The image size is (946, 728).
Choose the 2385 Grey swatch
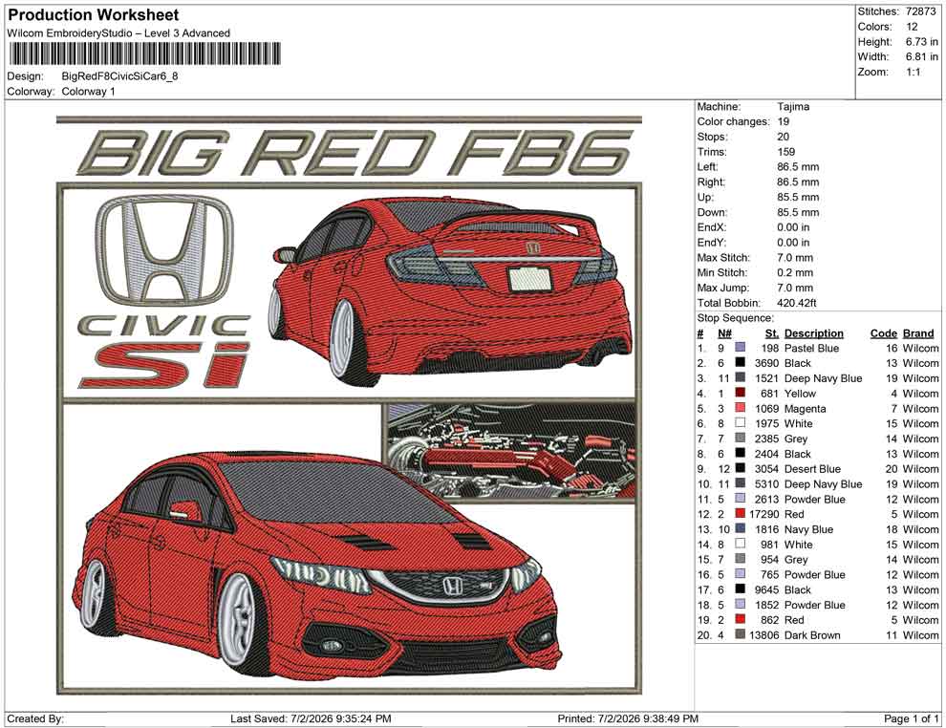coord(740,439)
